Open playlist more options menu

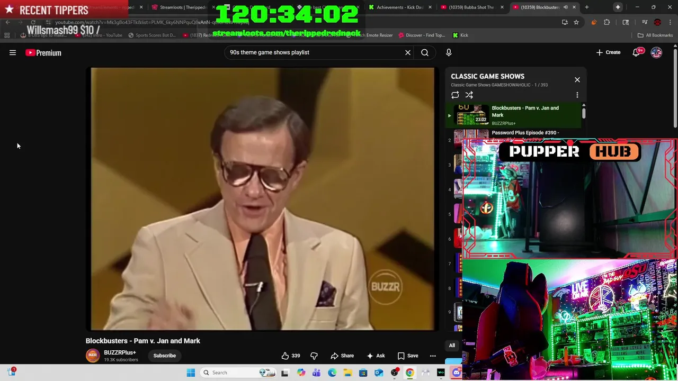tap(577, 95)
